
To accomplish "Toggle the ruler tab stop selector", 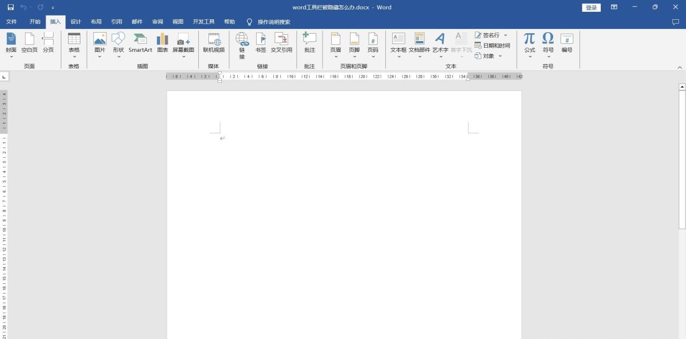I will pos(4,77).
